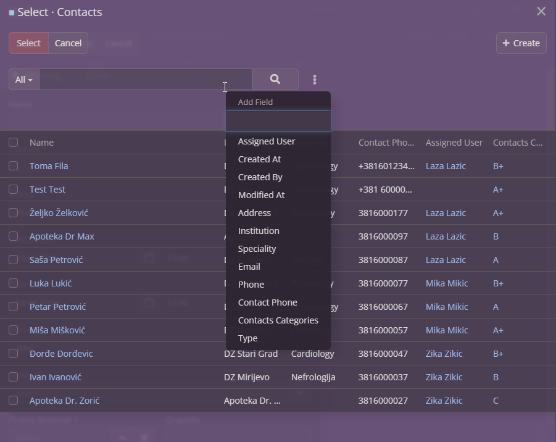This screenshot has height=442, width=556.
Task: Check the box for Saša Petrović
Action: 13,260
